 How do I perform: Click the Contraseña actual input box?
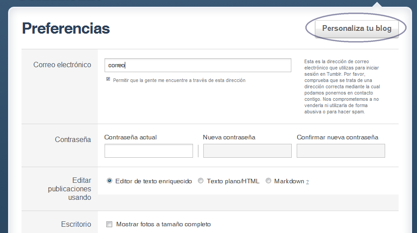(x=149, y=151)
